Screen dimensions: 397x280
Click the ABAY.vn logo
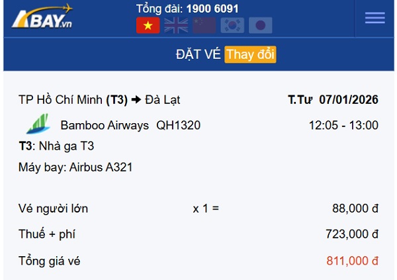[42, 17]
